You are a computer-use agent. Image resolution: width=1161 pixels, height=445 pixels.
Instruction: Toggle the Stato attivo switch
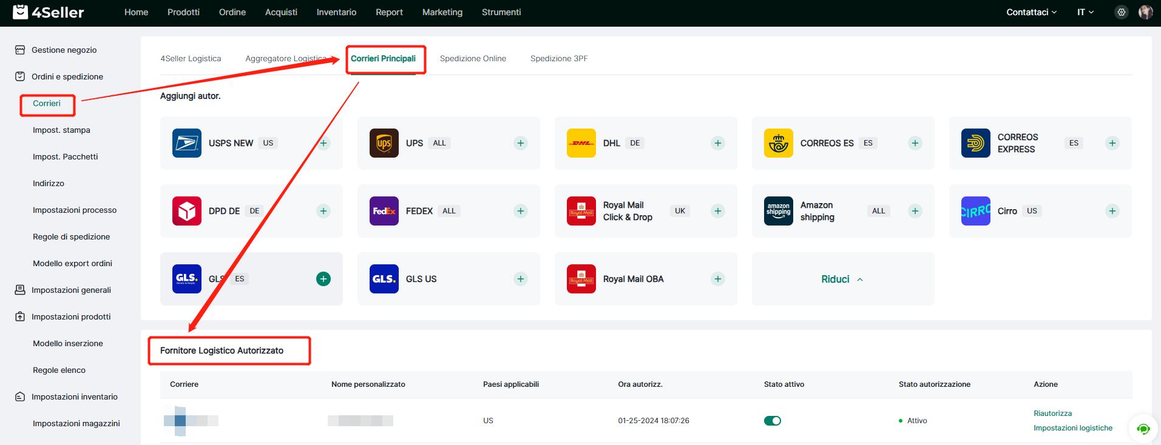[x=773, y=421]
